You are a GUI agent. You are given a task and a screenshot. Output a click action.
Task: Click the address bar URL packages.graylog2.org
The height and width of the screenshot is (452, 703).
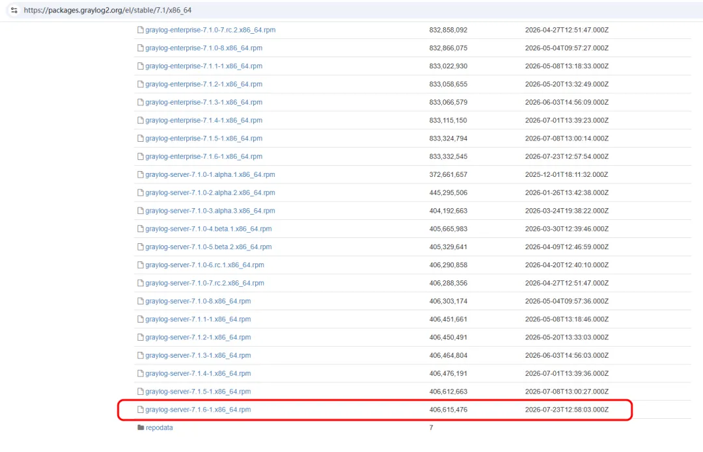click(x=107, y=10)
